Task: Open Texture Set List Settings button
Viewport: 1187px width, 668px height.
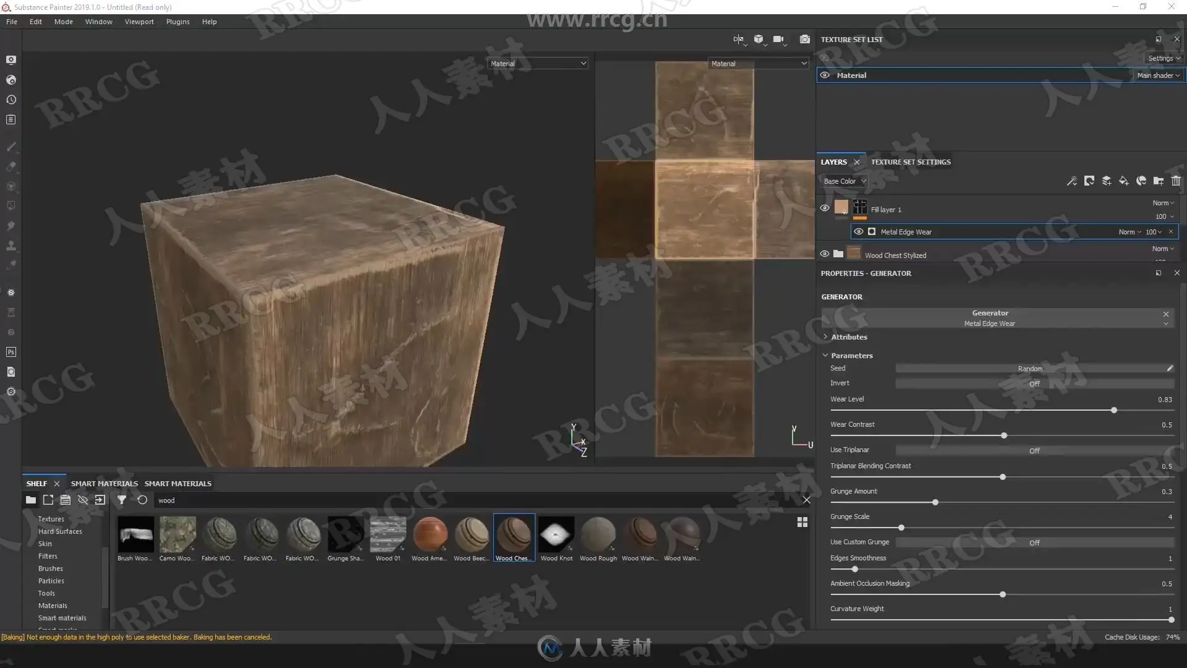Action: [x=1164, y=58]
